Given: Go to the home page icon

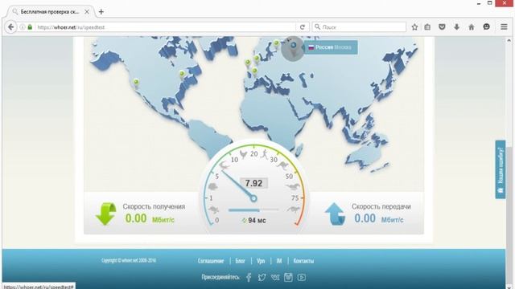Looking at the screenshot, I should click(x=472, y=27).
